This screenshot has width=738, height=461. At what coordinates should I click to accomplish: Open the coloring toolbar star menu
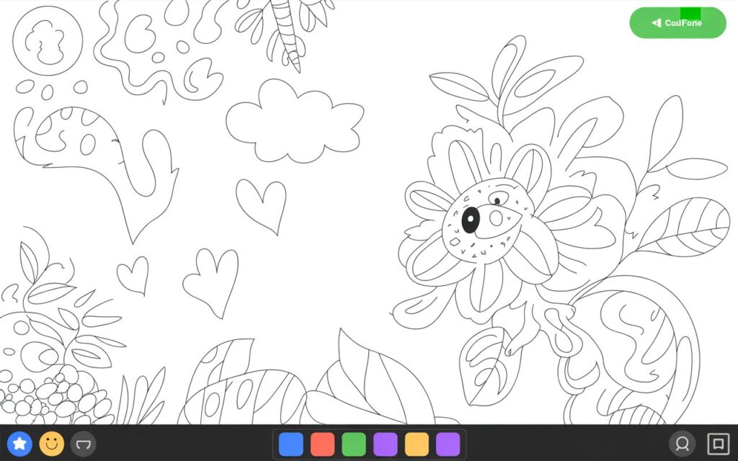pos(19,444)
